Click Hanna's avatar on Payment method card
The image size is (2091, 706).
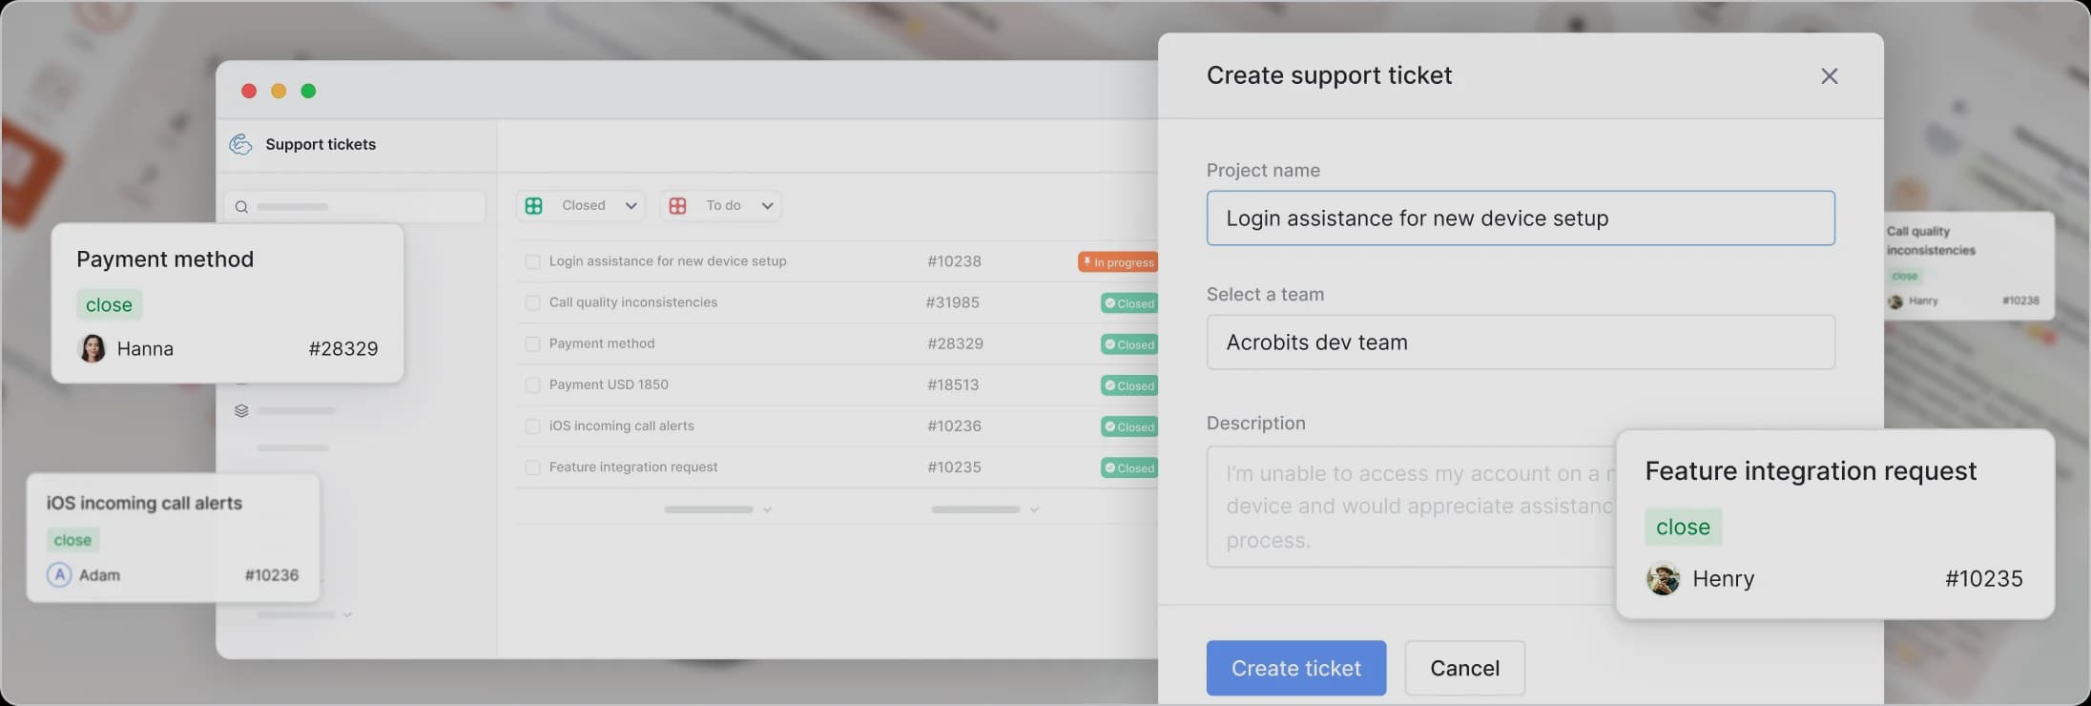pos(93,348)
